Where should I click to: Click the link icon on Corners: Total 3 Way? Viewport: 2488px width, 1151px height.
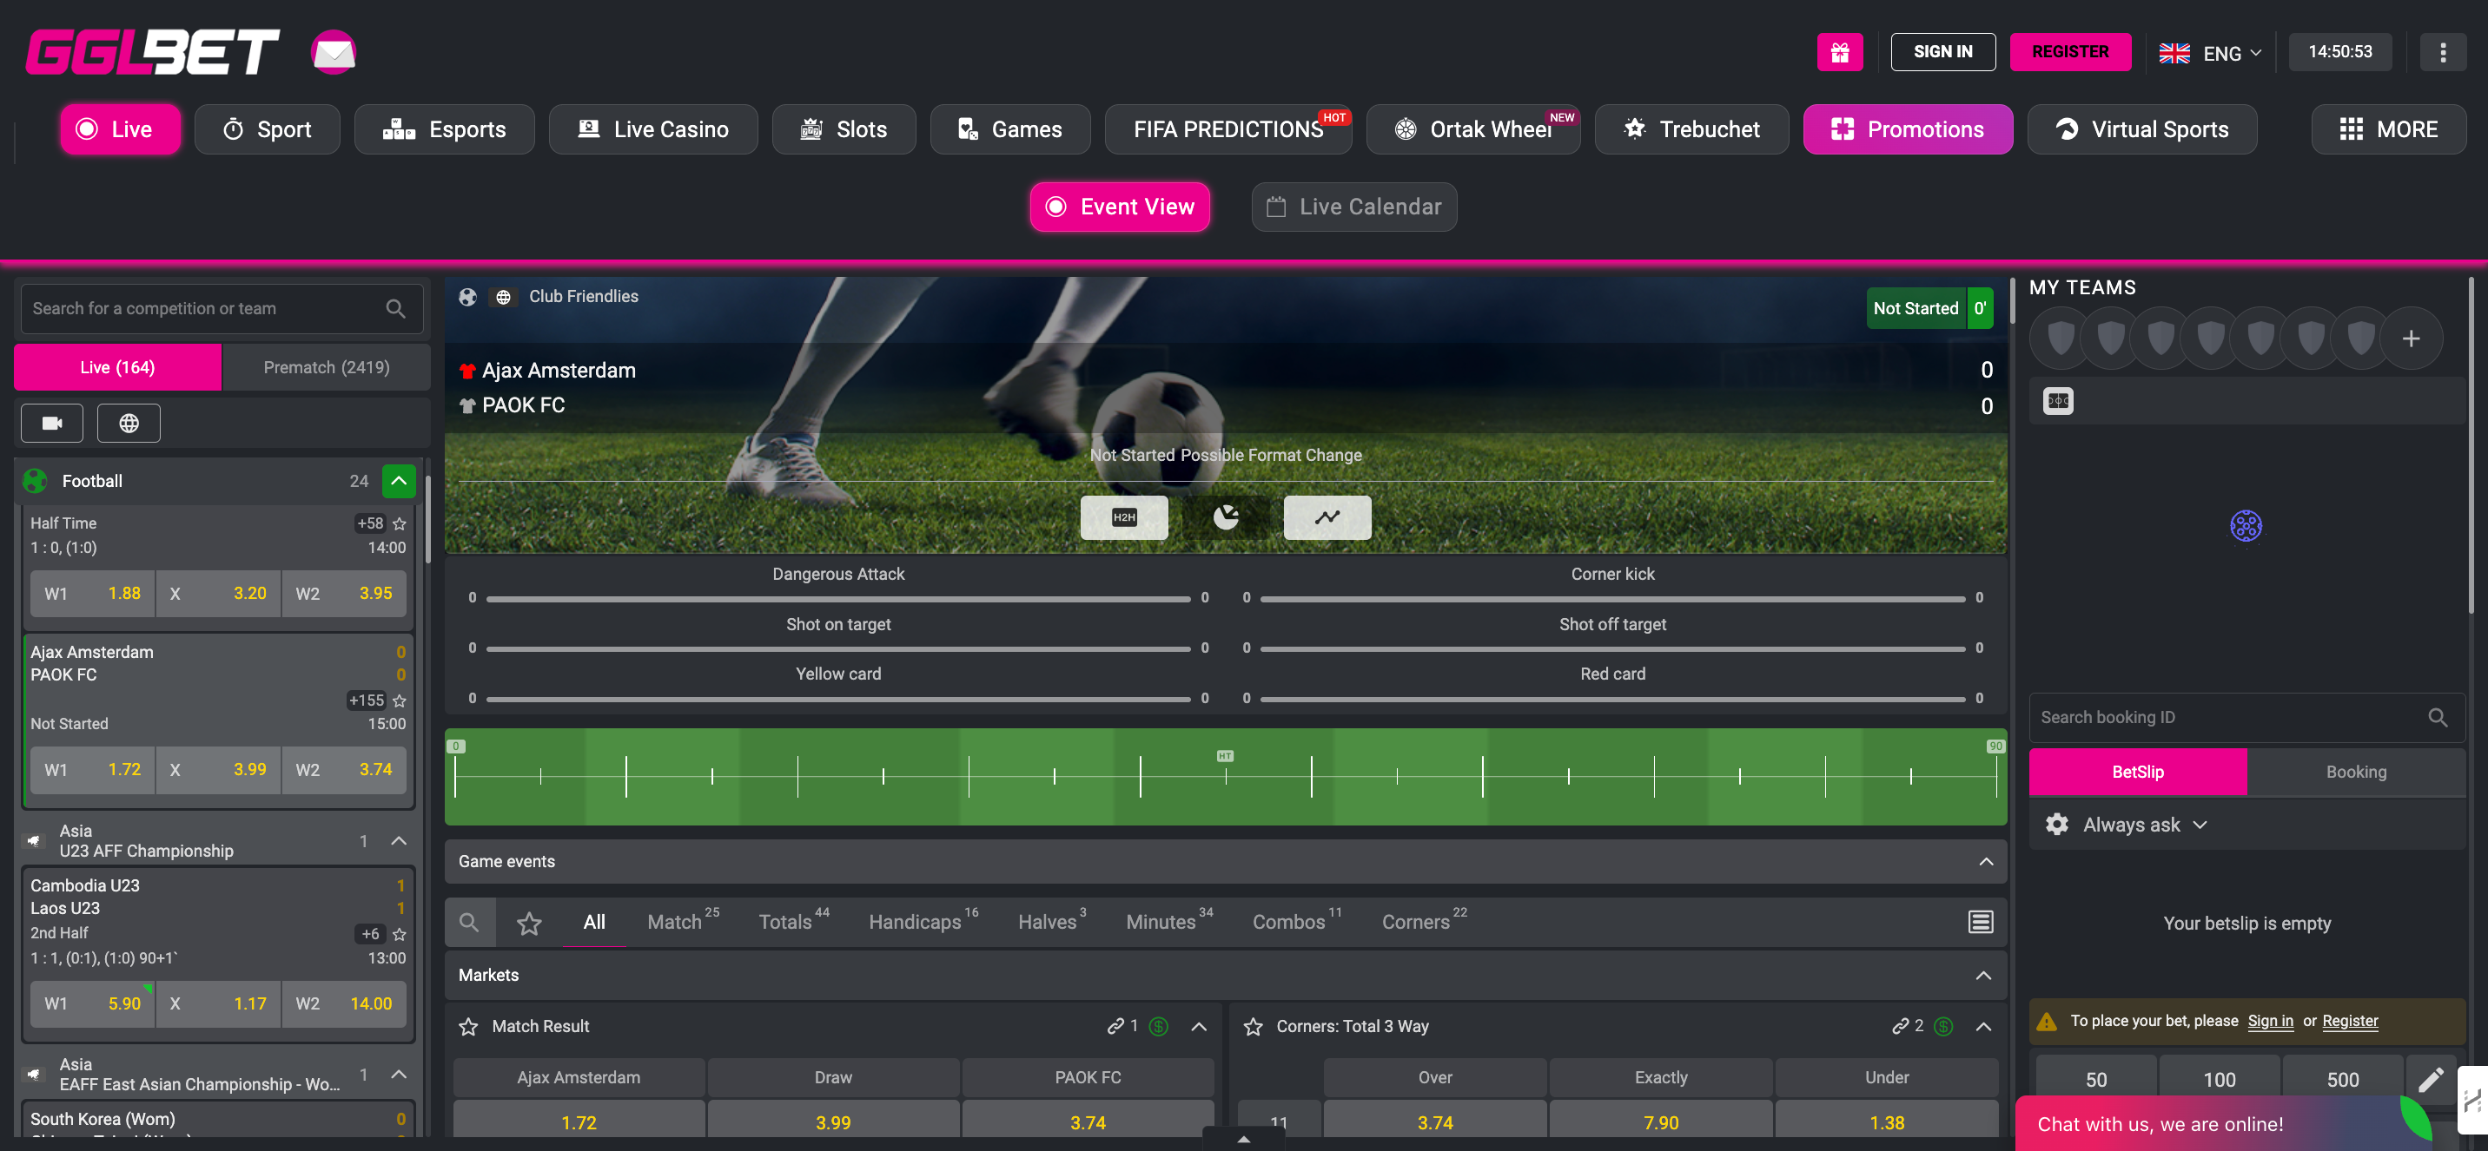pyautogui.click(x=1900, y=1027)
